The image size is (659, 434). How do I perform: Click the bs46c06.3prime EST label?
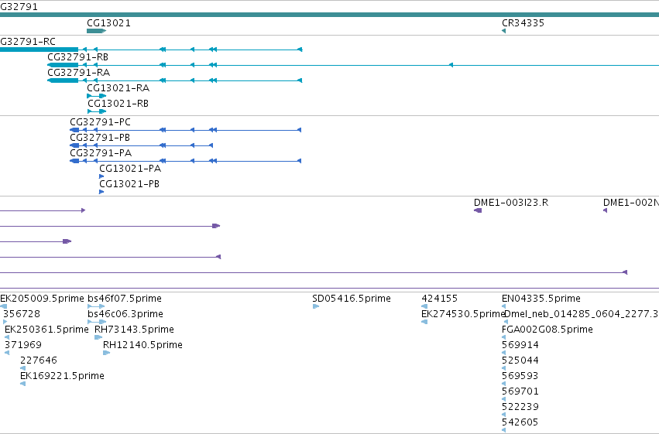pos(125,314)
